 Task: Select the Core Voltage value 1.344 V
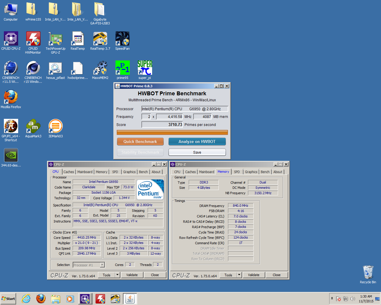(x=124, y=198)
